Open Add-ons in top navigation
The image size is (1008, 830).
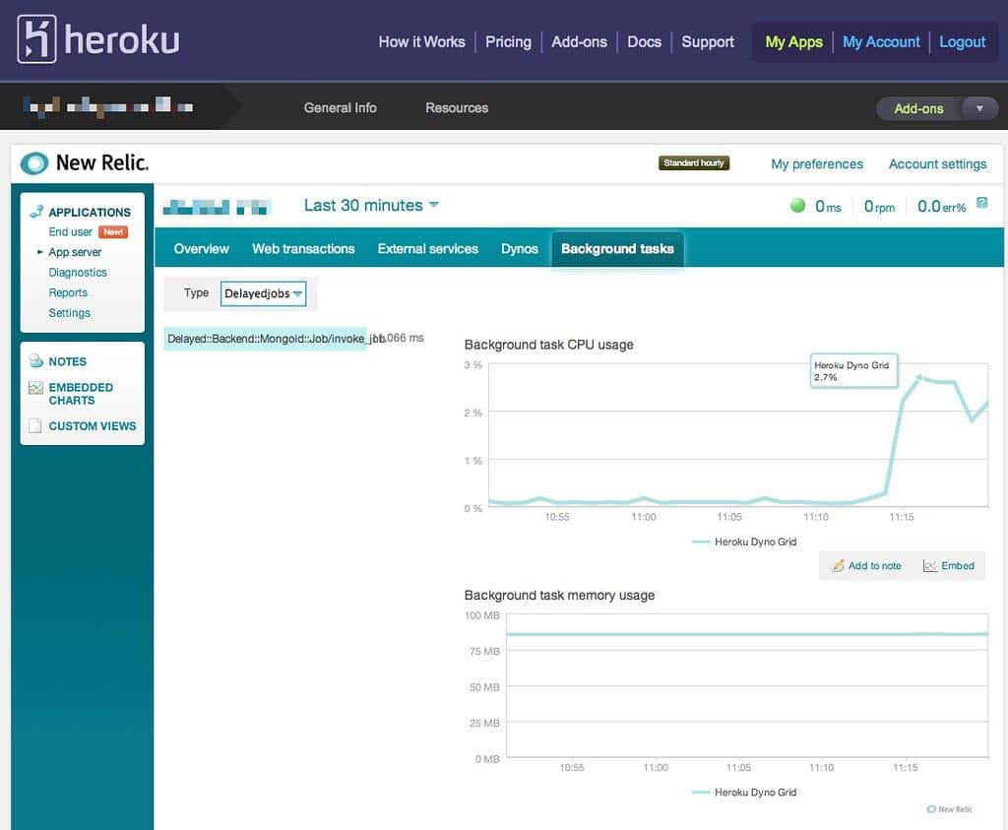point(579,41)
